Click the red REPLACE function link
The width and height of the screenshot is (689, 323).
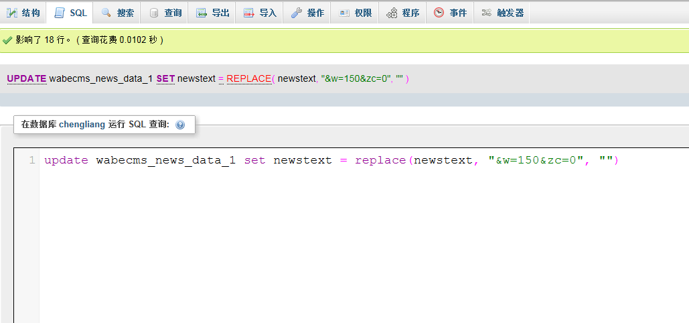pos(248,78)
